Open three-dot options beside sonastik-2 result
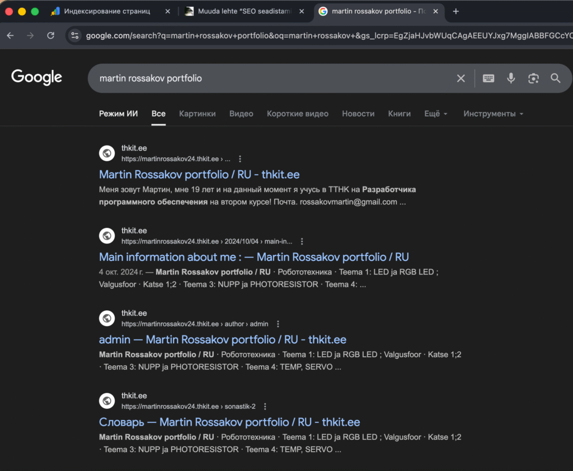 point(265,407)
